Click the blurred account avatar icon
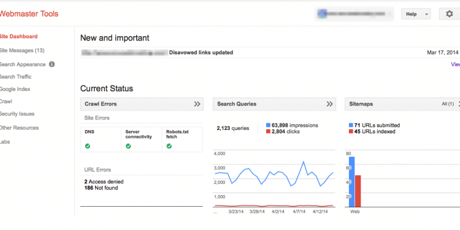 [x=322, y=13]
